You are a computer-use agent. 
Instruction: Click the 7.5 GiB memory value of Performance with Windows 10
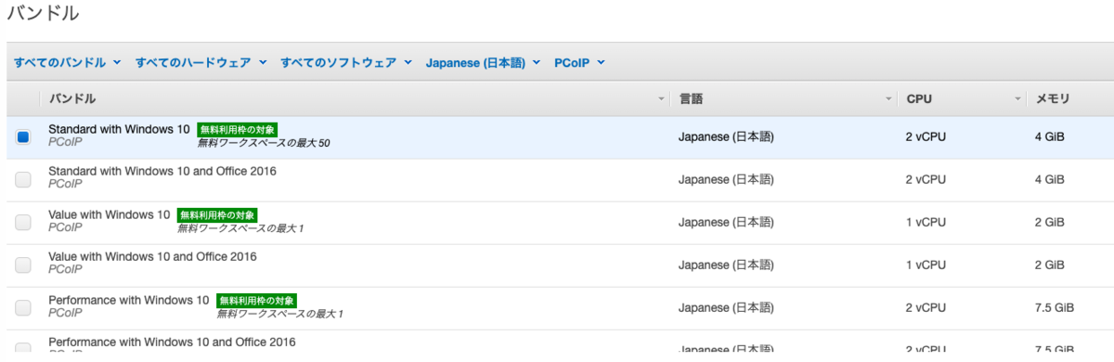pos(1055,307)
